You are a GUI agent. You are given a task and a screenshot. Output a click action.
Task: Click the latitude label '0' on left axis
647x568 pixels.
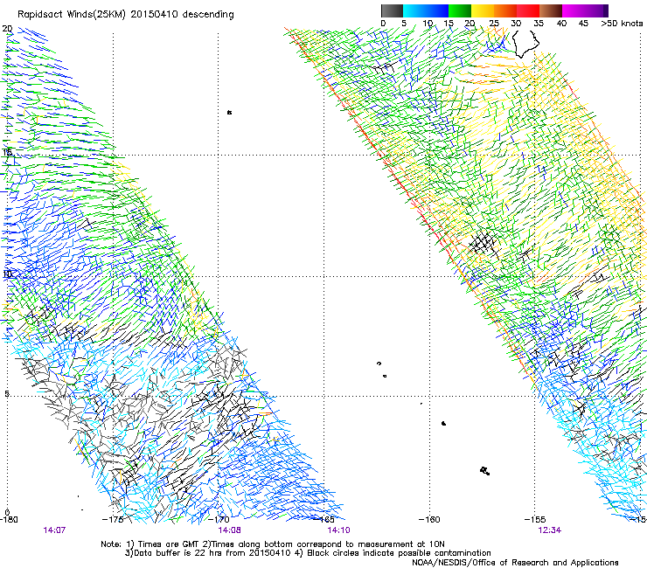[x=7, y=512]
